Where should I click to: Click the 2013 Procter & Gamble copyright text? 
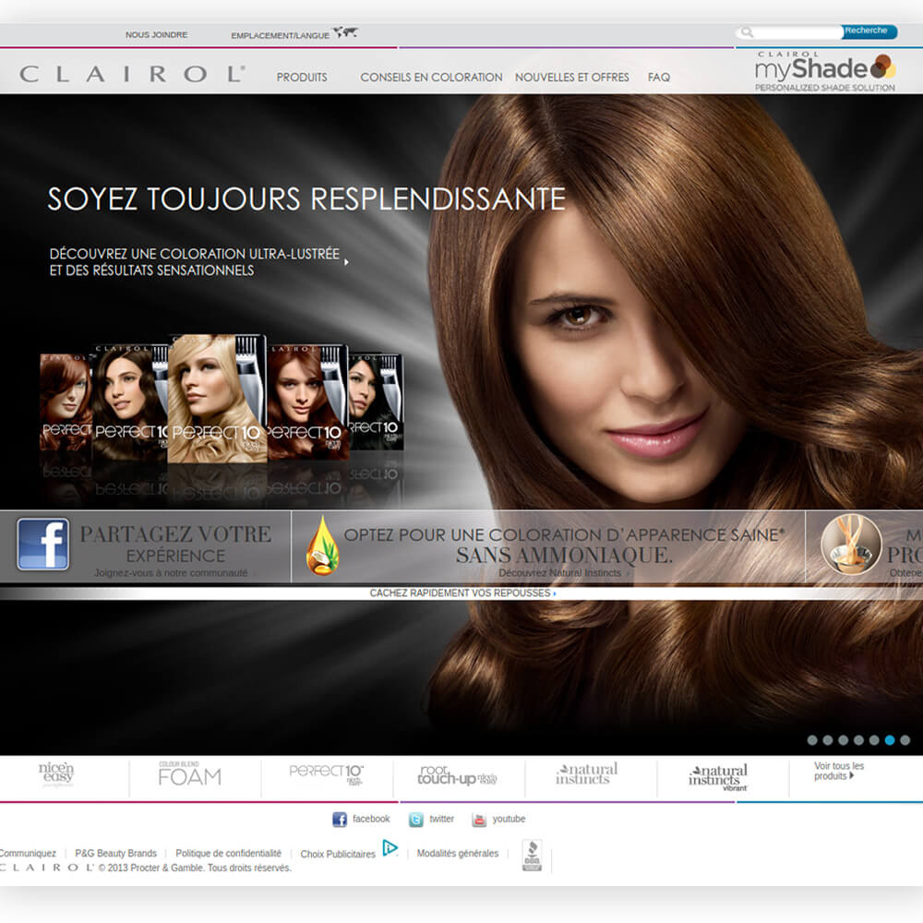(195, 868)
